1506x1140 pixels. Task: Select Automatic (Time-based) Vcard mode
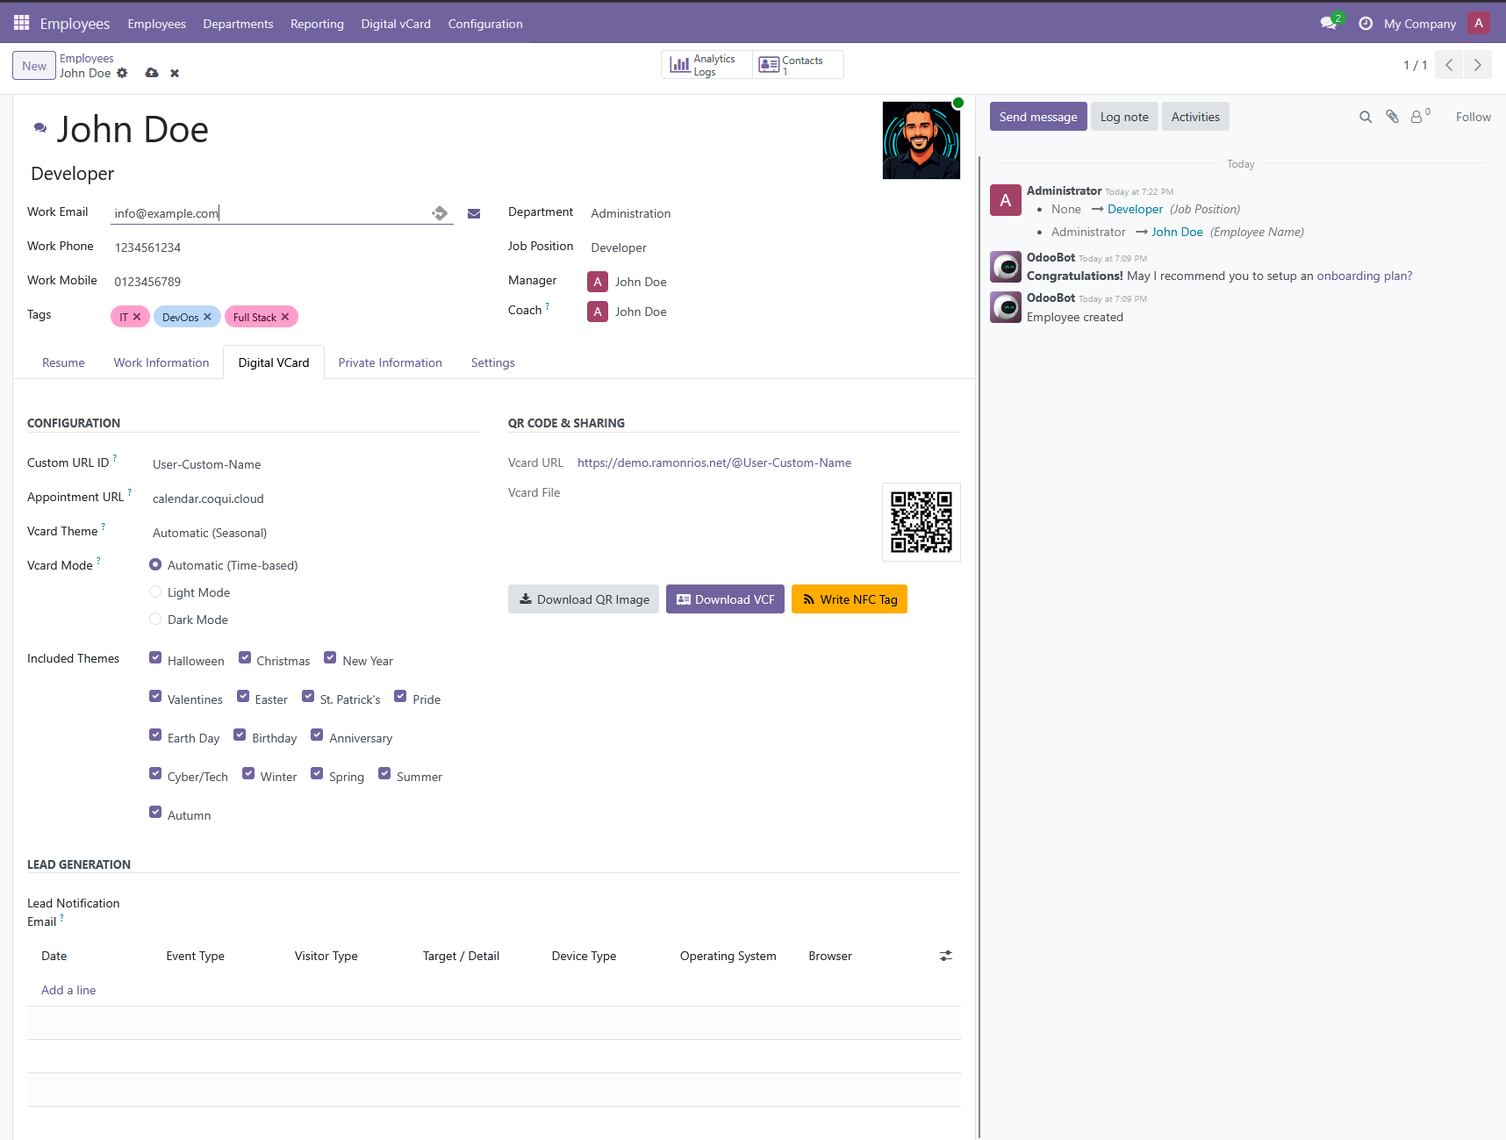[x=155, y=564]
